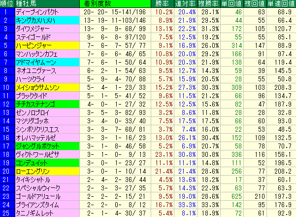
Task: Click rank number 1 cell
Action: tap(7, 12)
